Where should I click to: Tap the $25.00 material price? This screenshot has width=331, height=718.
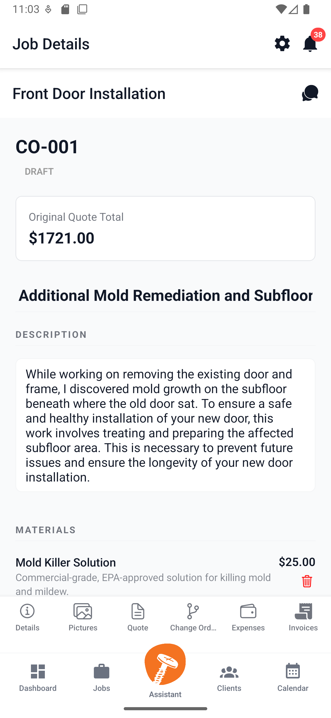click(x=297, y=561)
